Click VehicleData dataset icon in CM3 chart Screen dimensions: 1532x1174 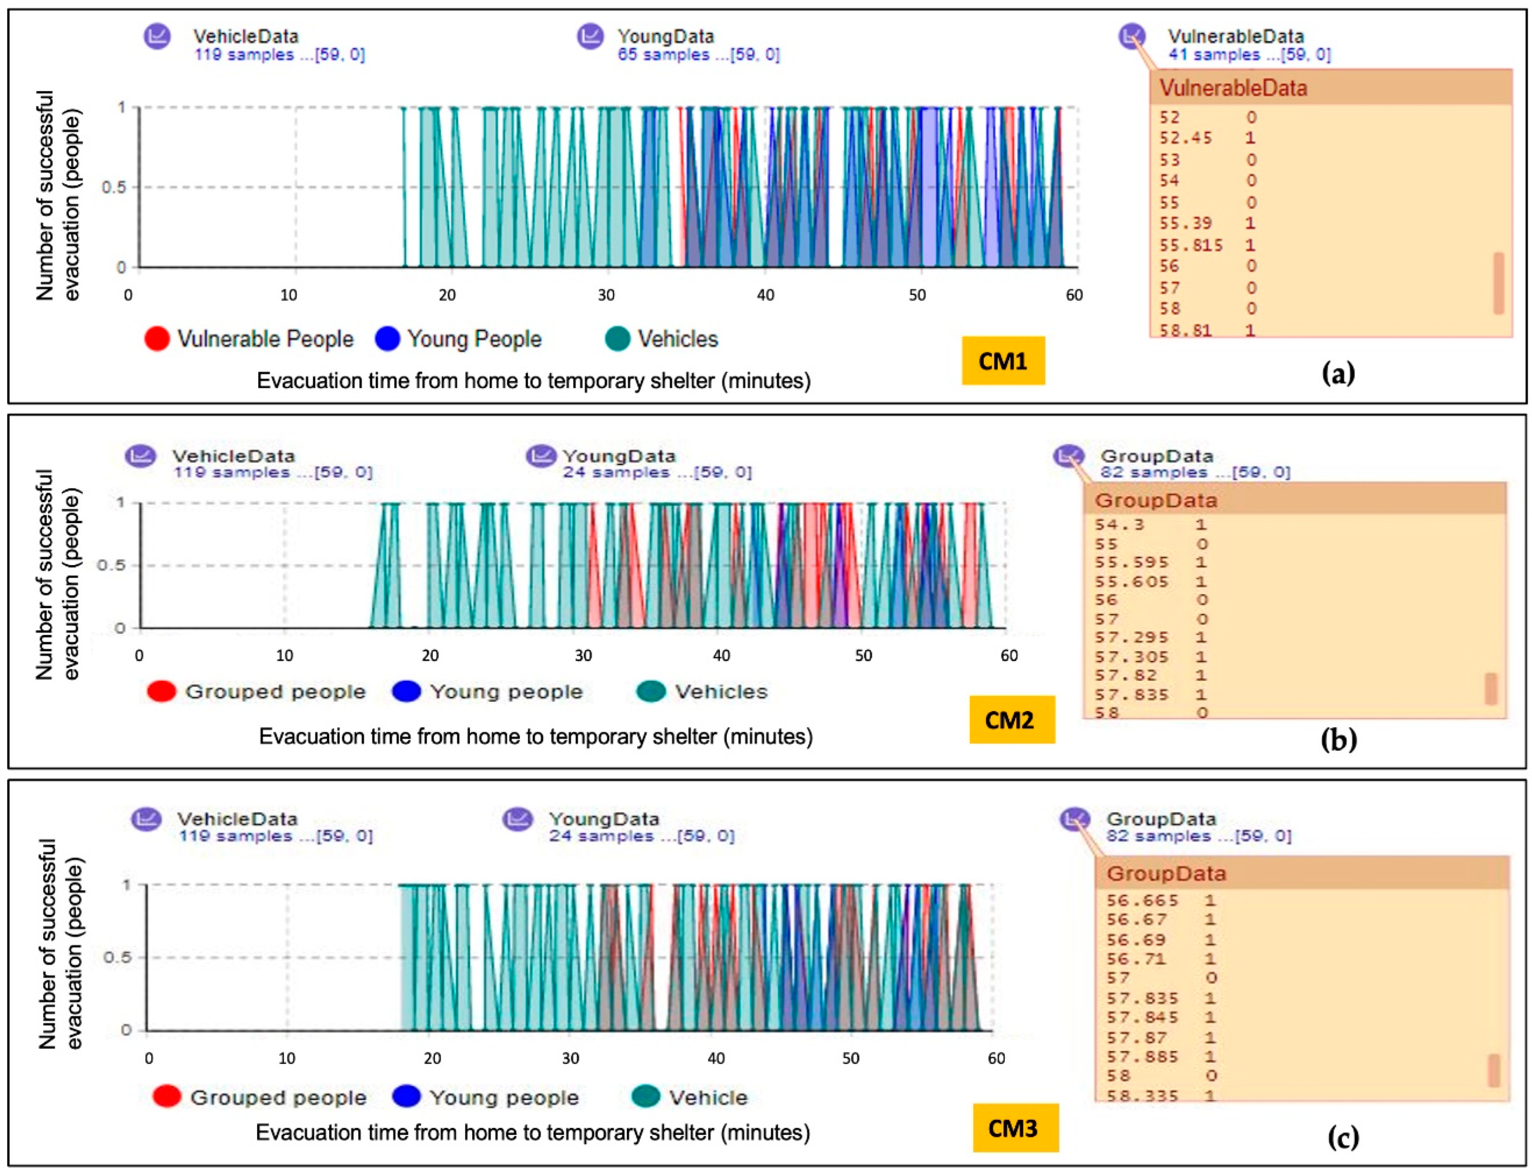(x=147, y=819)
